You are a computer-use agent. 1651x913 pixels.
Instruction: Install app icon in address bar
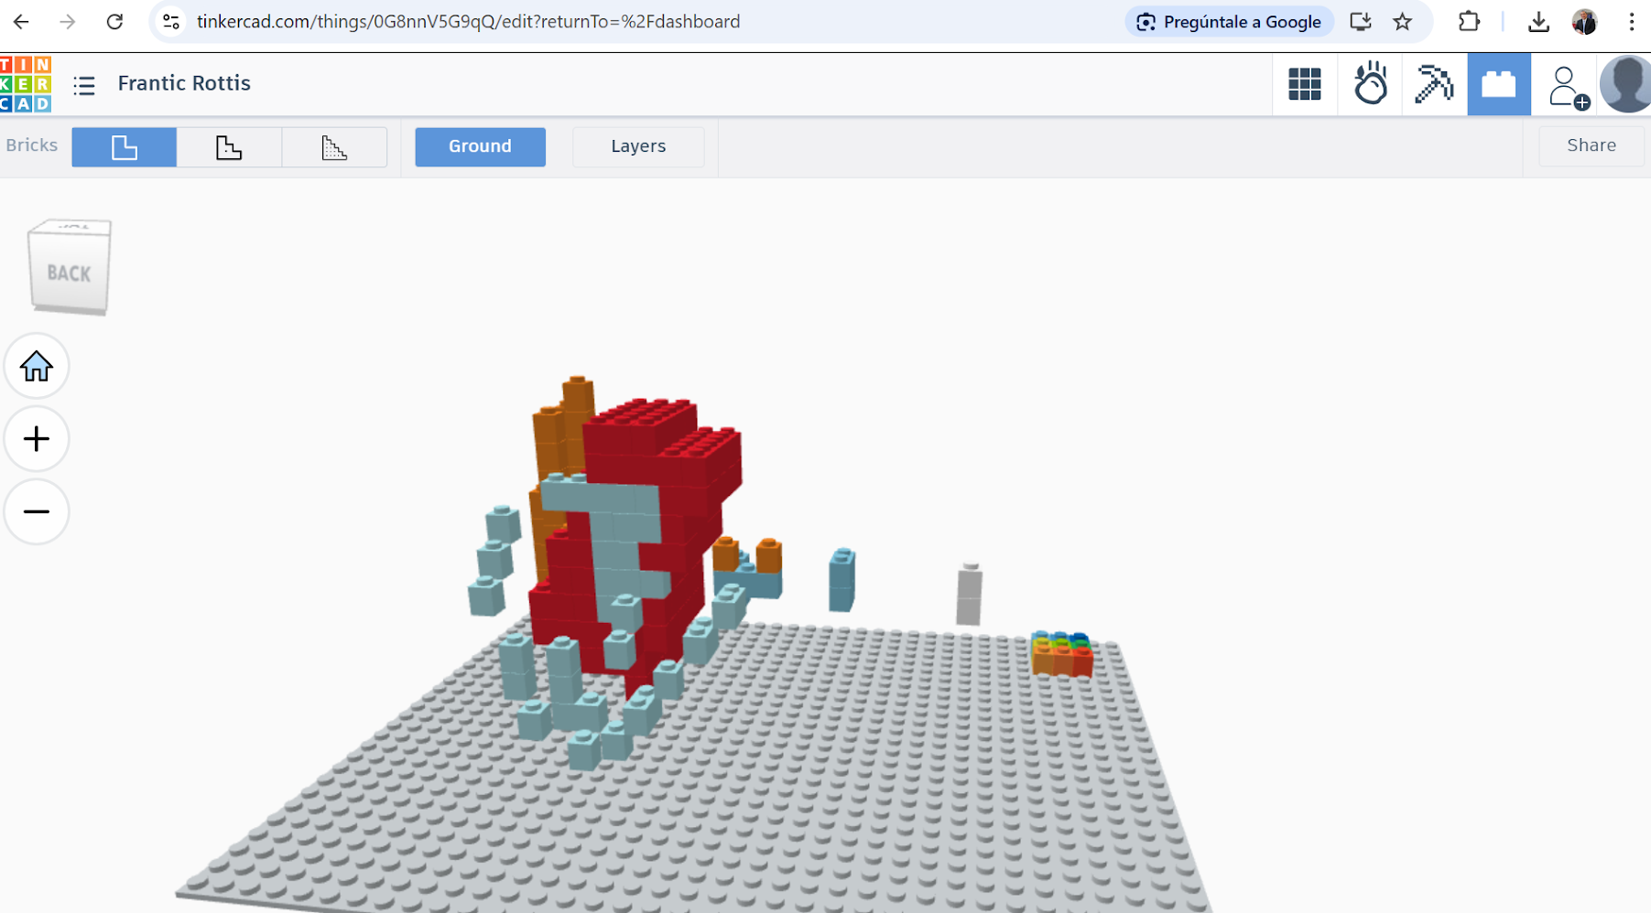(1361, 21)
